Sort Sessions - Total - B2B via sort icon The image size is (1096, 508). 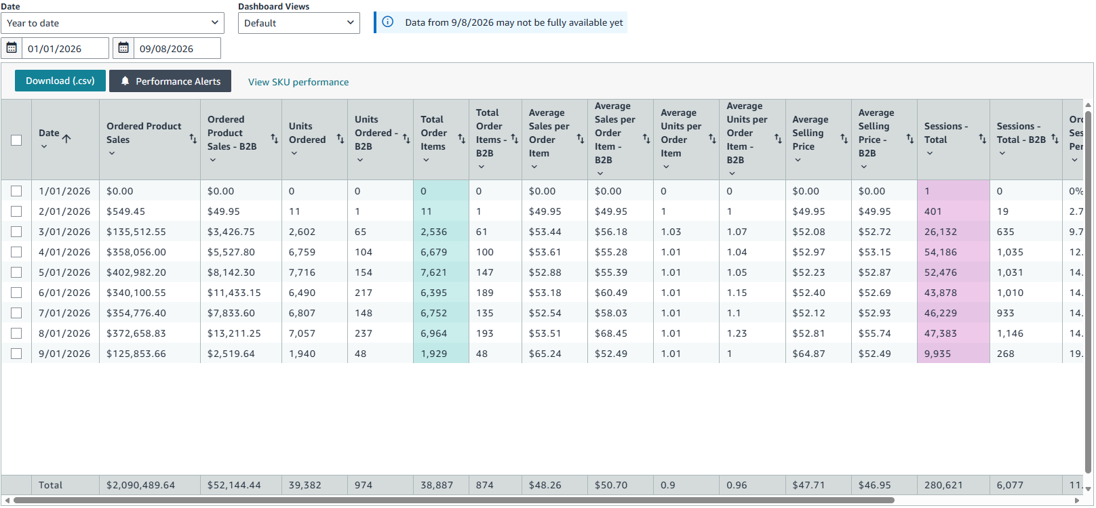click(1055, 139)
